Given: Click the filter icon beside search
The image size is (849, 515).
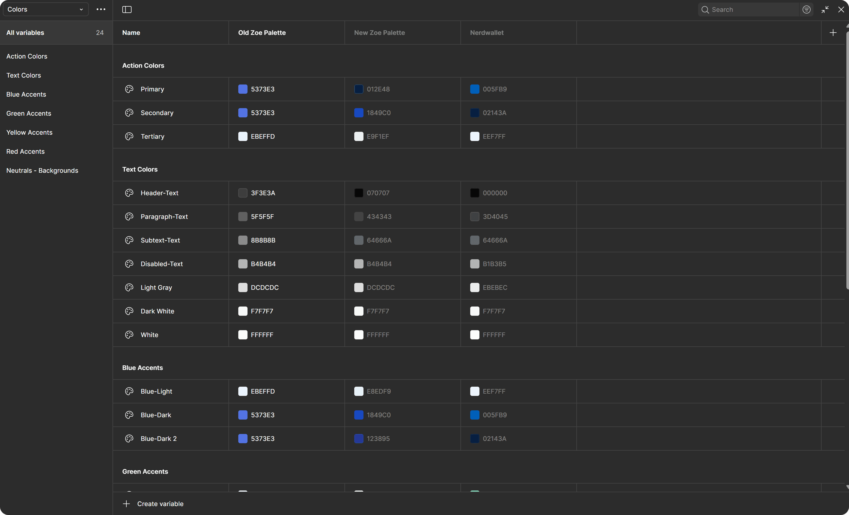Looking at the screenshot, I should click(806, 10).
